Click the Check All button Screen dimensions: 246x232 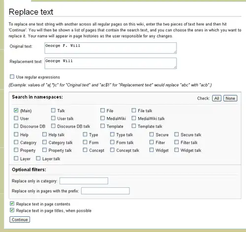216,98
